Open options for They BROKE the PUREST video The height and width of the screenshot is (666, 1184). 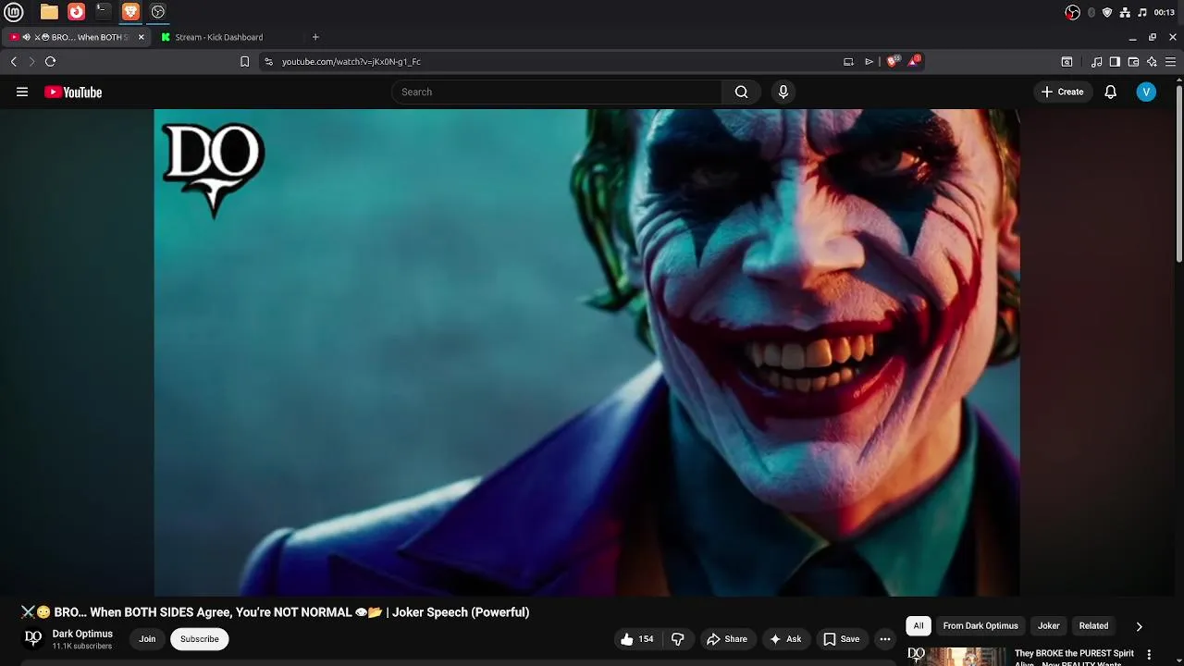point(1149,655)
